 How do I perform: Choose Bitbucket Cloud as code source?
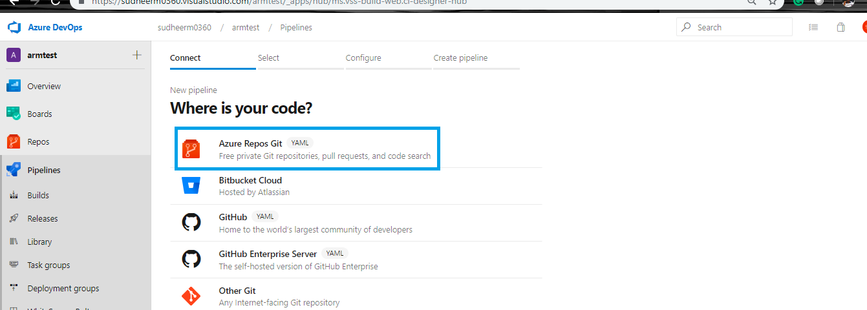point(356,186)
